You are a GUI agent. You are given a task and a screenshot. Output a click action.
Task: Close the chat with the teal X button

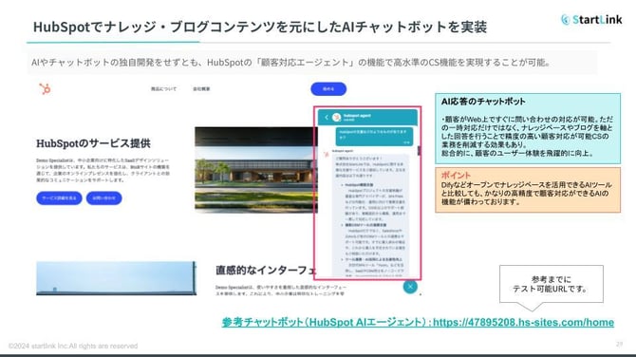coord(410,287)
